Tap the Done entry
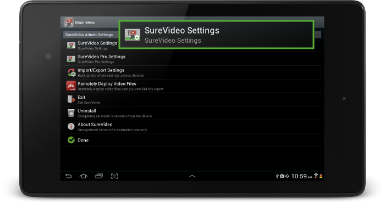 [x=193, y=140]
